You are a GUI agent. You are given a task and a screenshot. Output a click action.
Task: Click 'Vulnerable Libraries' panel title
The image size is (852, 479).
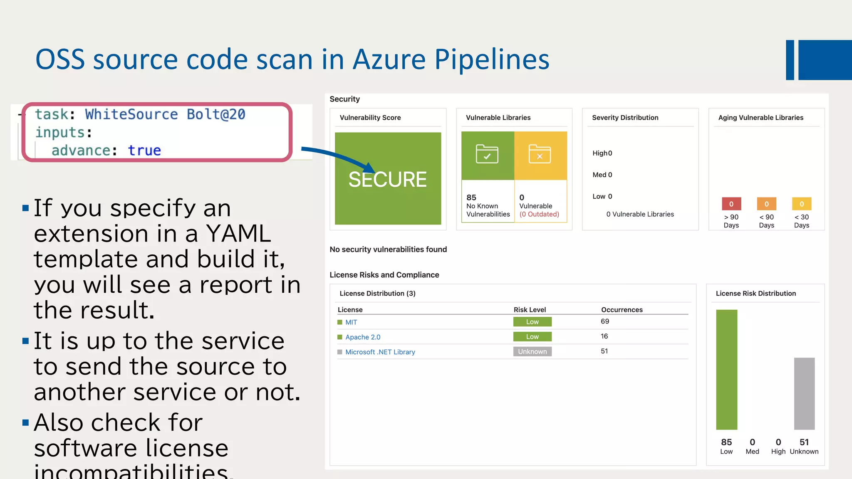(x=498, y=118)
